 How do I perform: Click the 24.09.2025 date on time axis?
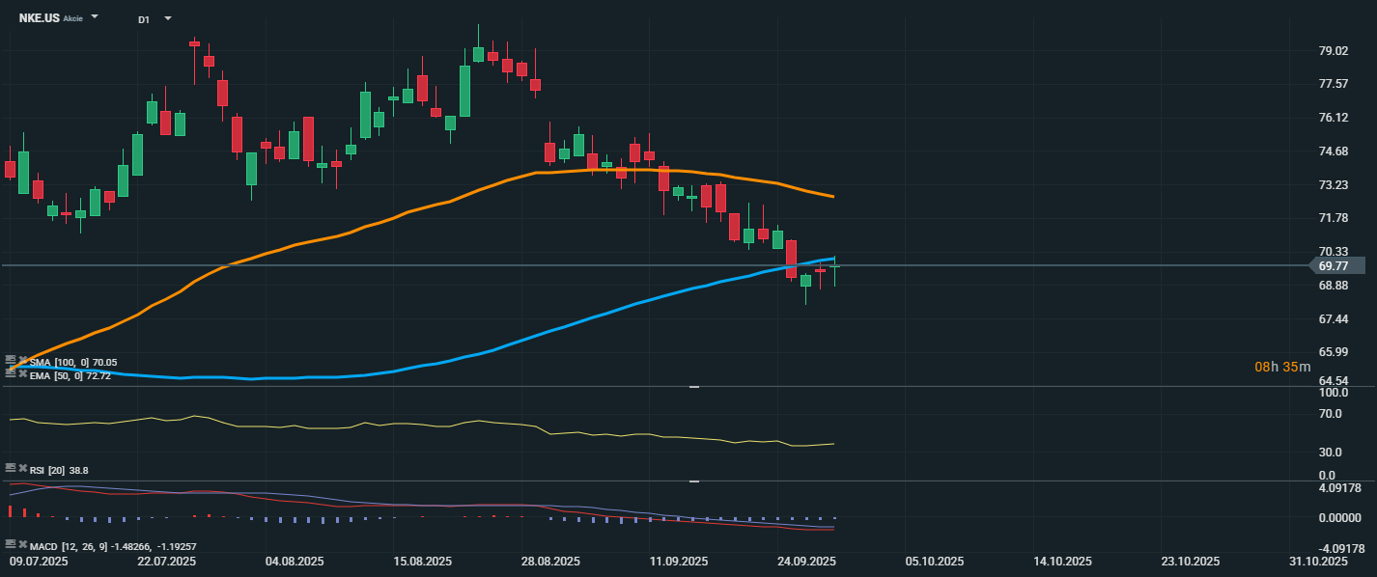[807, 561]
